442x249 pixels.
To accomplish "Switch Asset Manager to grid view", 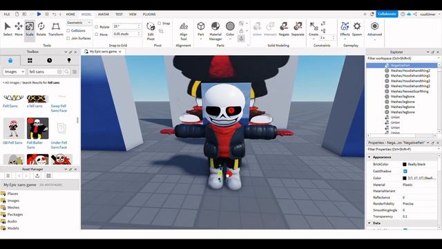I will [x=48, y=176].
